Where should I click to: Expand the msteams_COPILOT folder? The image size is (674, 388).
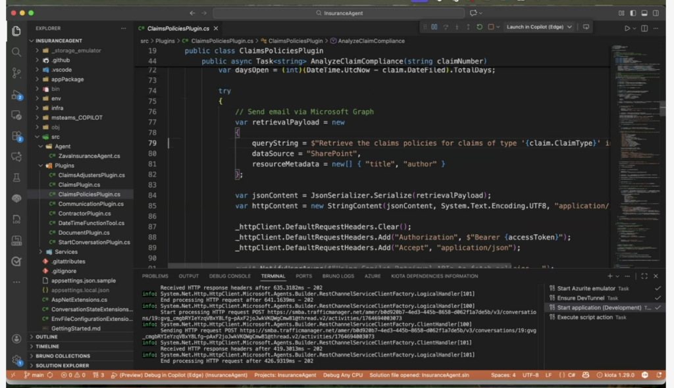tap(77, 118)
